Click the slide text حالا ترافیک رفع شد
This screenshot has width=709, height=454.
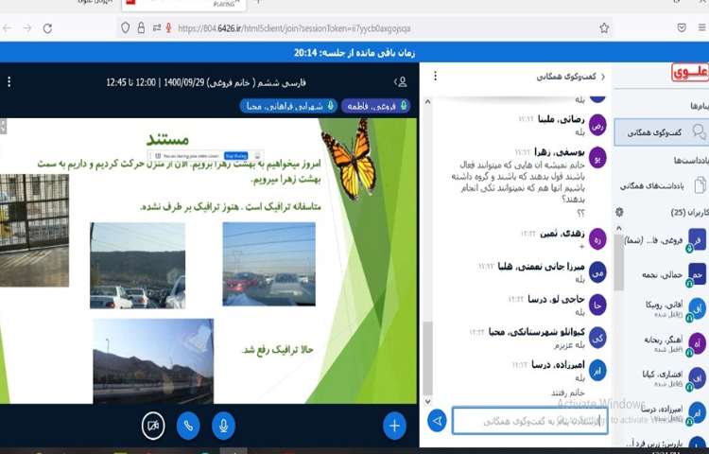coord(278,350)
